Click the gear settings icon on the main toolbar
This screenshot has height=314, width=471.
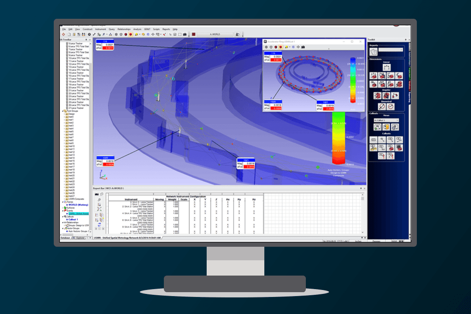point(89,34)
